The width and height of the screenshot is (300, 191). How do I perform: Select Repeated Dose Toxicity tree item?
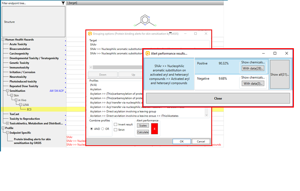tap(24, 86)
